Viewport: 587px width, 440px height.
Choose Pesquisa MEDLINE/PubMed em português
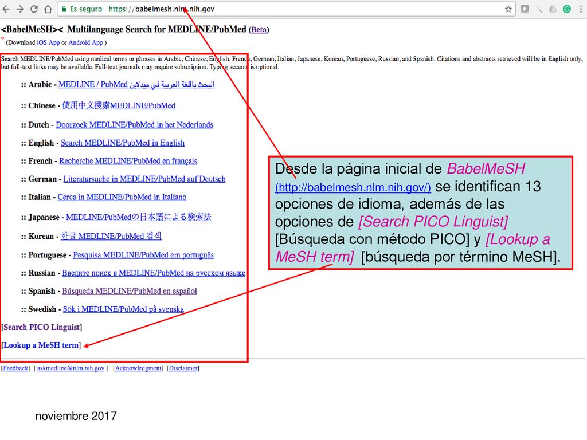(143, 255)
